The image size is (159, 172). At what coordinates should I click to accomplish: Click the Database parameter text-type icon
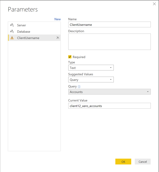[x=12, y=31]
